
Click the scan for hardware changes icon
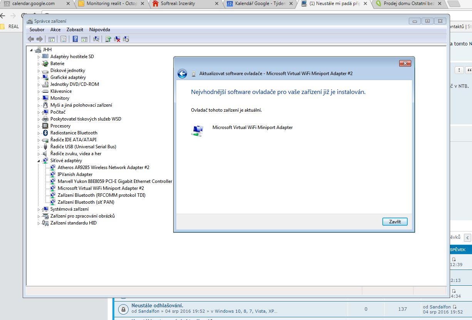coord(96,39)
